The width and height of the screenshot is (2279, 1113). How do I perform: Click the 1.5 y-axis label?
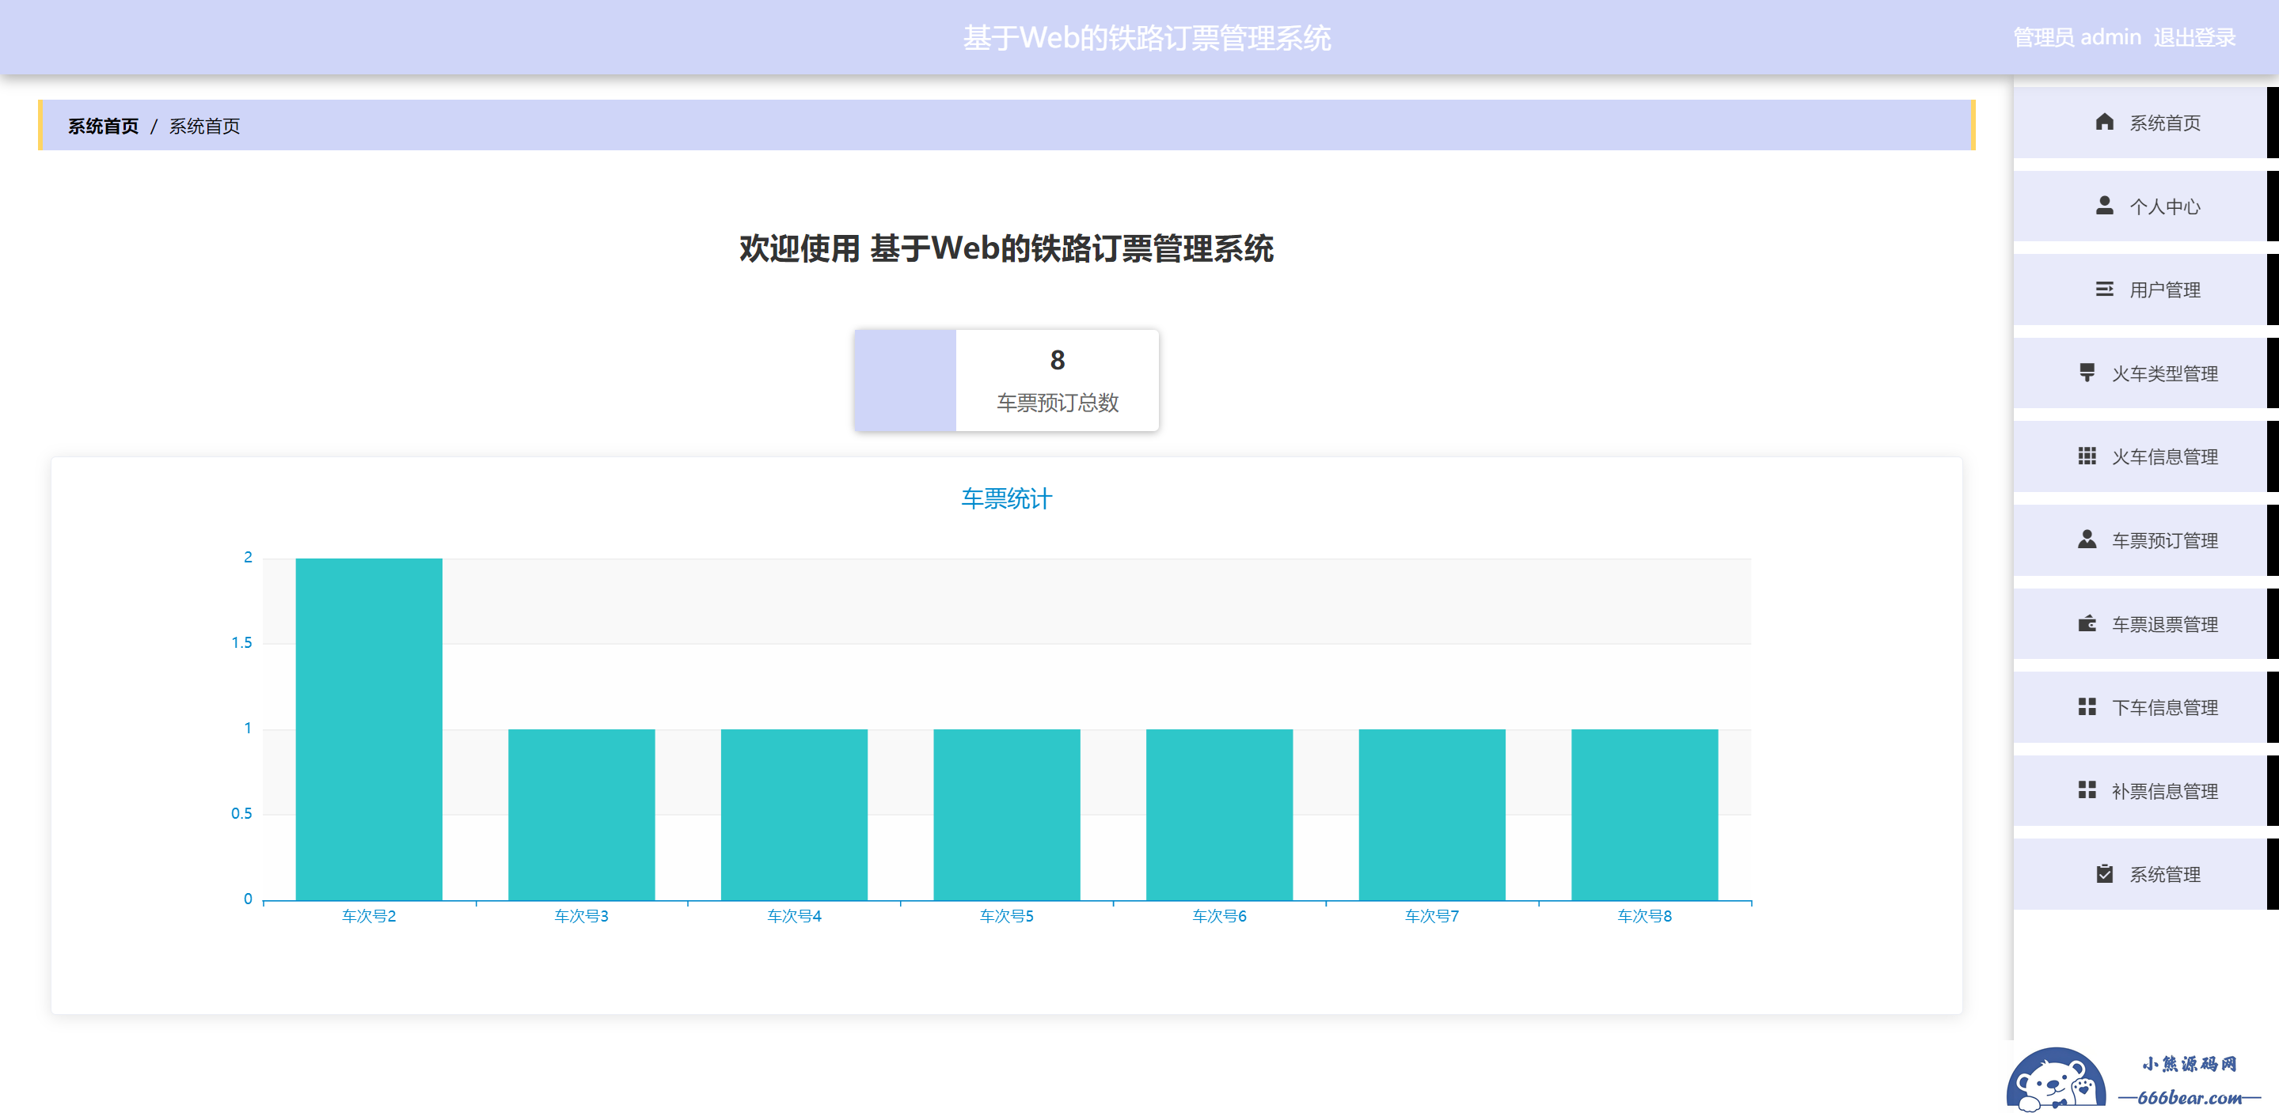241,642
